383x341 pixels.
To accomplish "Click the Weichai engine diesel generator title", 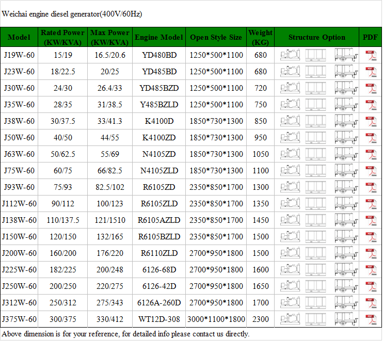I will click(72, 14).
